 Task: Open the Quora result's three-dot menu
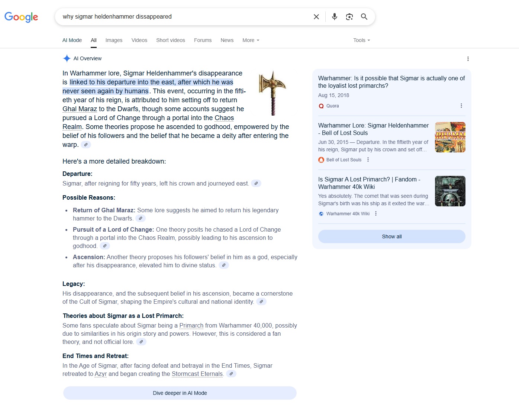[x=461, y=106]
